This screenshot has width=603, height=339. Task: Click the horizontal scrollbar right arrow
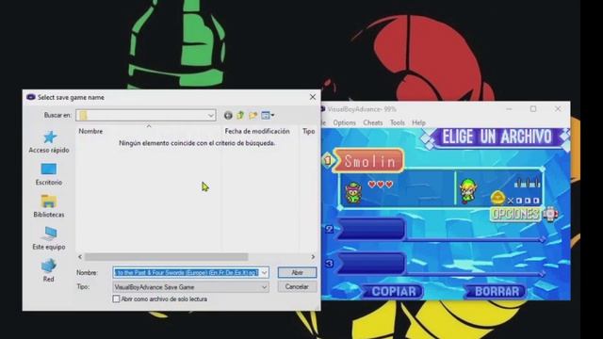[313, 257]
